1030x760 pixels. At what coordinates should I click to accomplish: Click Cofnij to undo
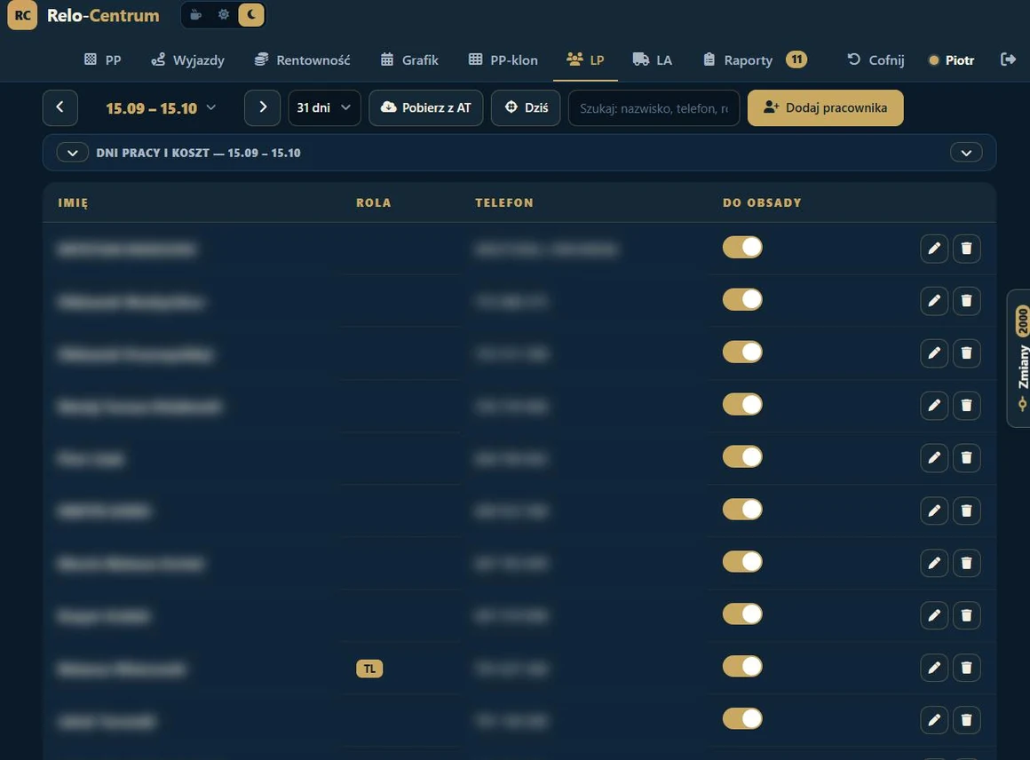click(x=875, y=60)
